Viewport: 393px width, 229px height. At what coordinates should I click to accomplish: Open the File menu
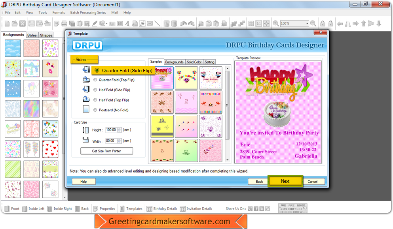coord(8,13)
